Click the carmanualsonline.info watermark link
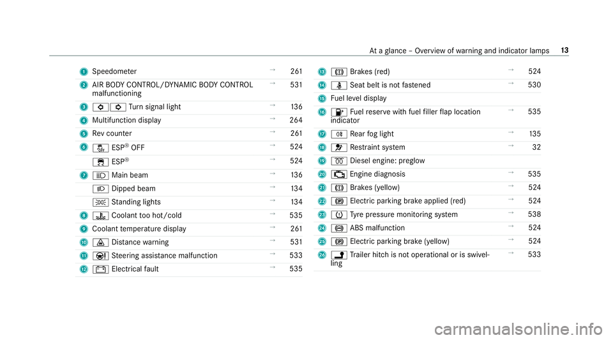 [518, 329]
